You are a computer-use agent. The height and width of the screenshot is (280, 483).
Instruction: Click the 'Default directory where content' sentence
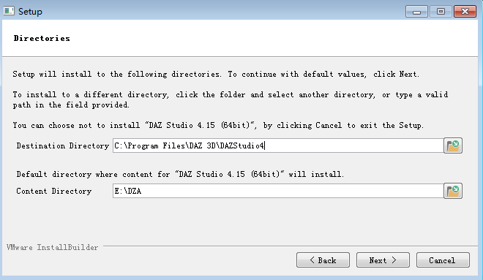coord(180,174)
